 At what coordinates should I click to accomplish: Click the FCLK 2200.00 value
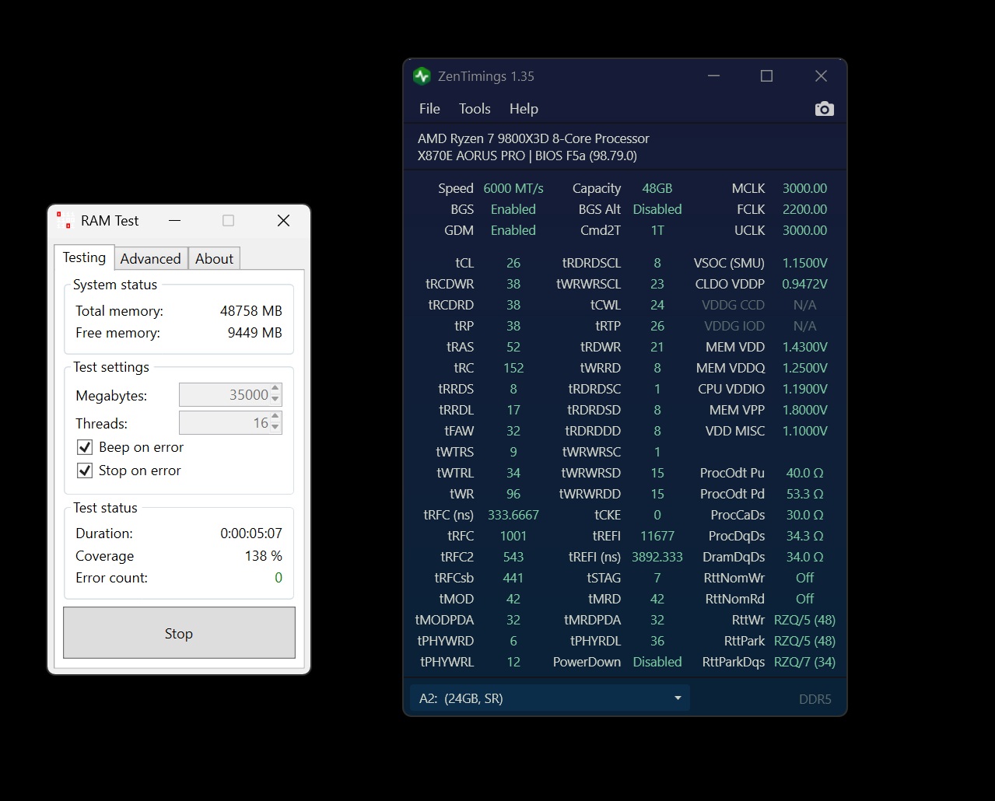coord(804,209)
